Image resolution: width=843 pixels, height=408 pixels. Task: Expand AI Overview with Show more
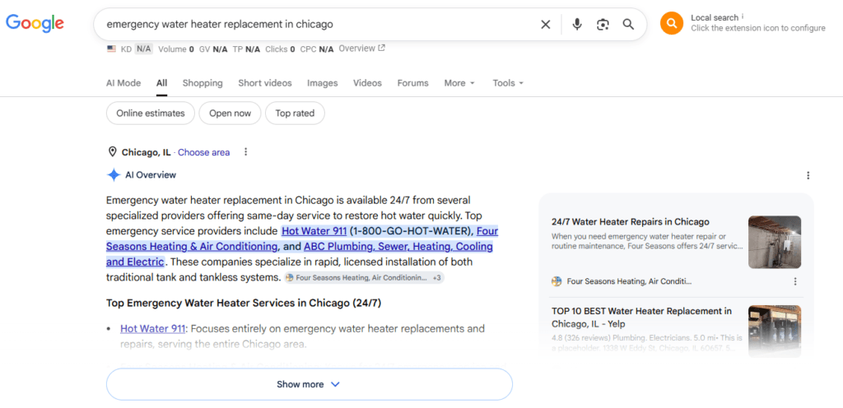pos(310,384)
